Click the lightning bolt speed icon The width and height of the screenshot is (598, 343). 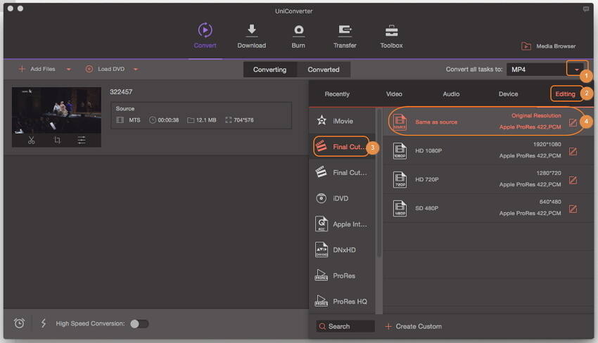click(x=44, y=323)
